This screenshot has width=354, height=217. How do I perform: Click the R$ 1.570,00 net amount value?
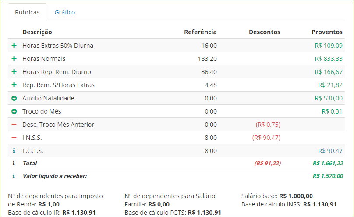click(328, 176)
